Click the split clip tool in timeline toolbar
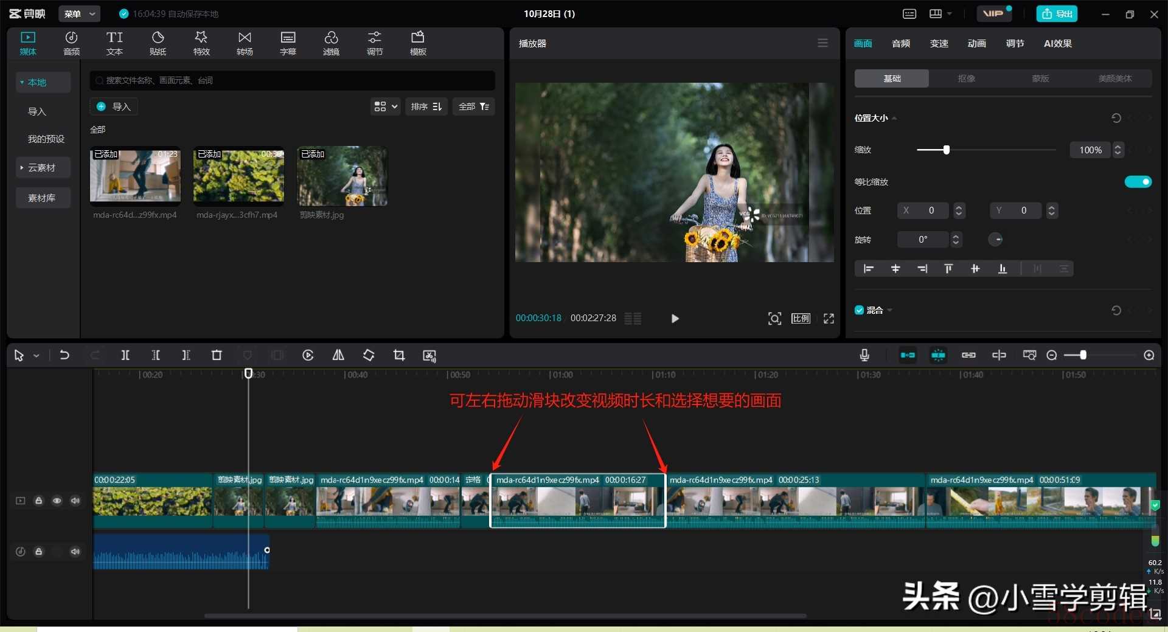 tap(125, 355)
